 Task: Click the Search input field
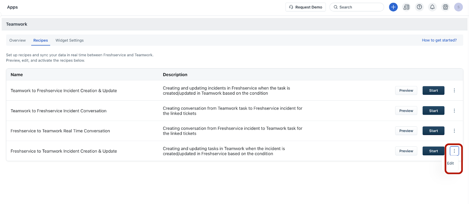pos(357,7)
